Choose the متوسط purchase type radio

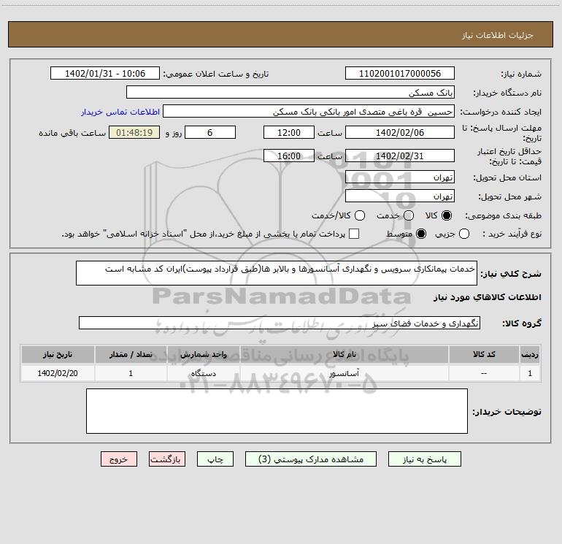pos(421,234)
